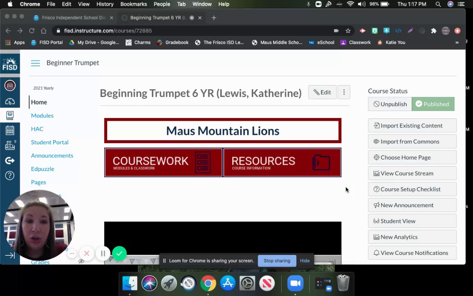
Task: Expand the global navigation arrow at bottom
Action: pyautogui.click(x=10, y=256)
